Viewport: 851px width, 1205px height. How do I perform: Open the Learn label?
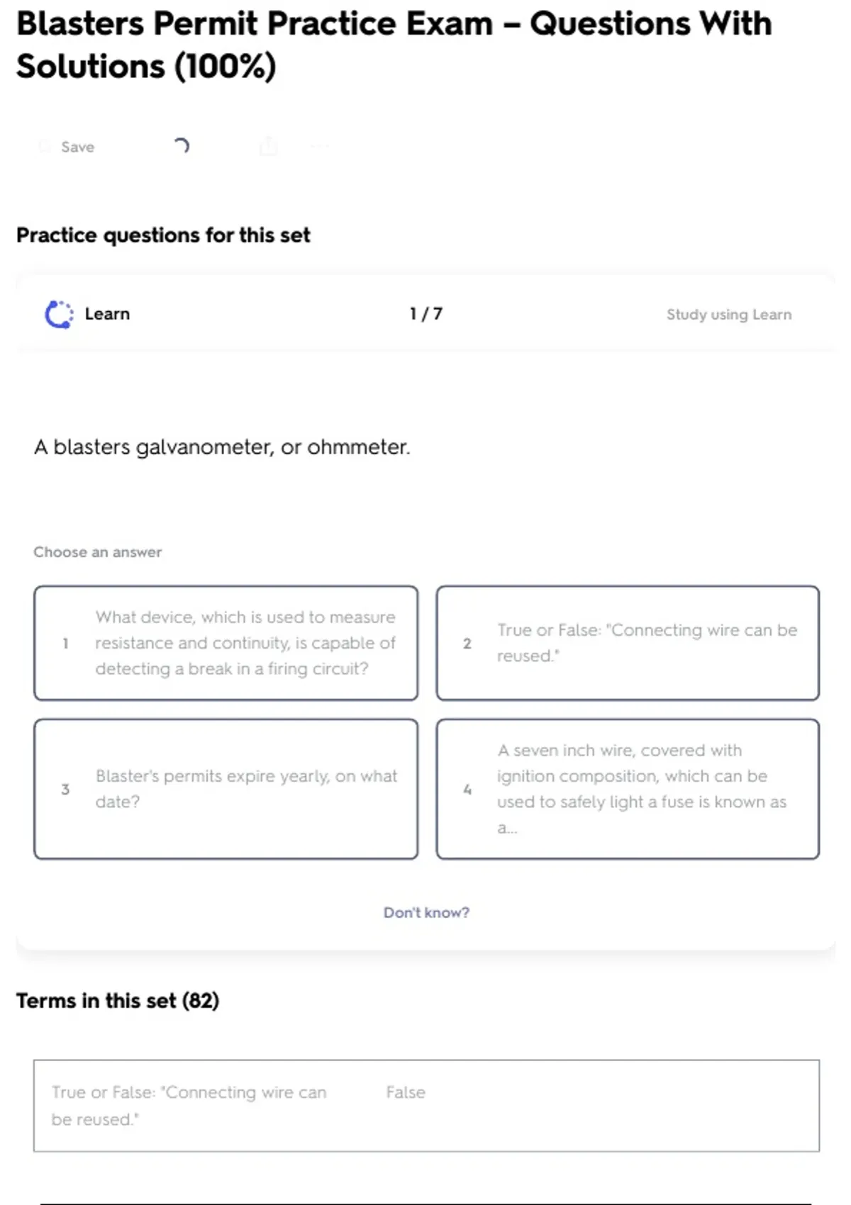point(107,314)
